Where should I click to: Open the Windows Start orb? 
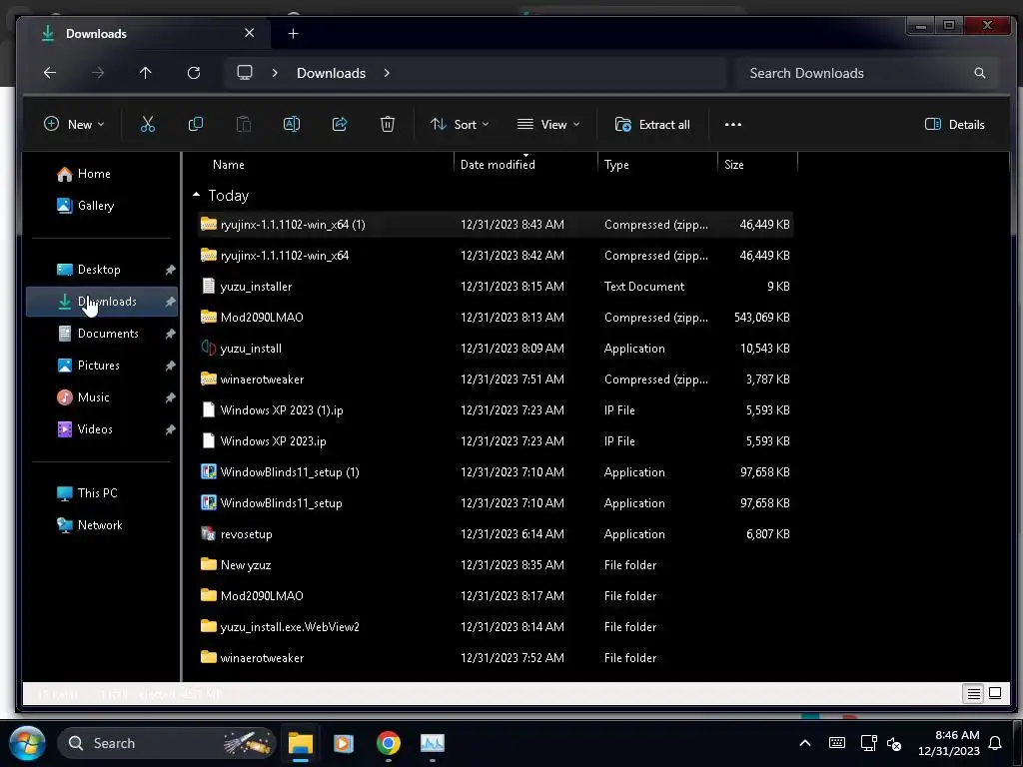pyautogui.click(x=27, y=743)
